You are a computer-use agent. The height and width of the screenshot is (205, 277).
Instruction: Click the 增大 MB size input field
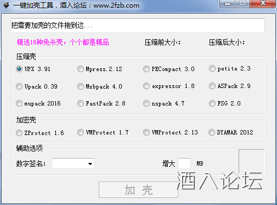coord(184,163)
